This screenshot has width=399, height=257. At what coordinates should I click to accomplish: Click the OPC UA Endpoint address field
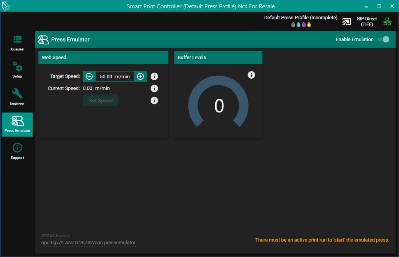click(x=89, y=243)
